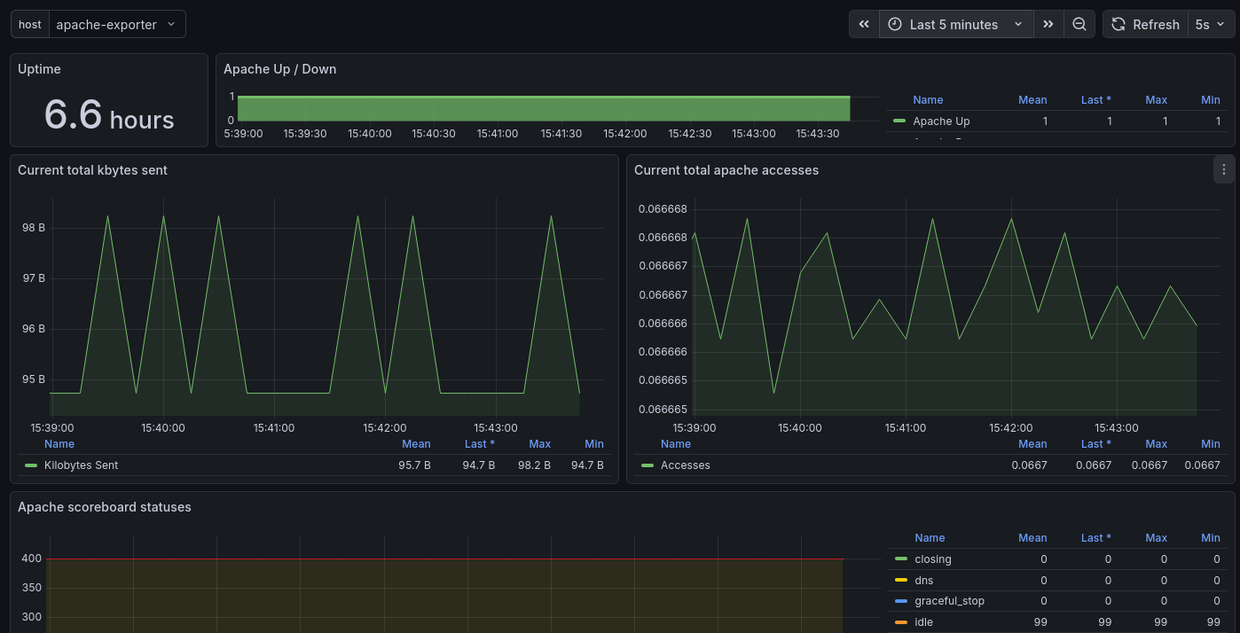
Task: Toggle the Kilobytes Sent legend series
Action: 81,465
